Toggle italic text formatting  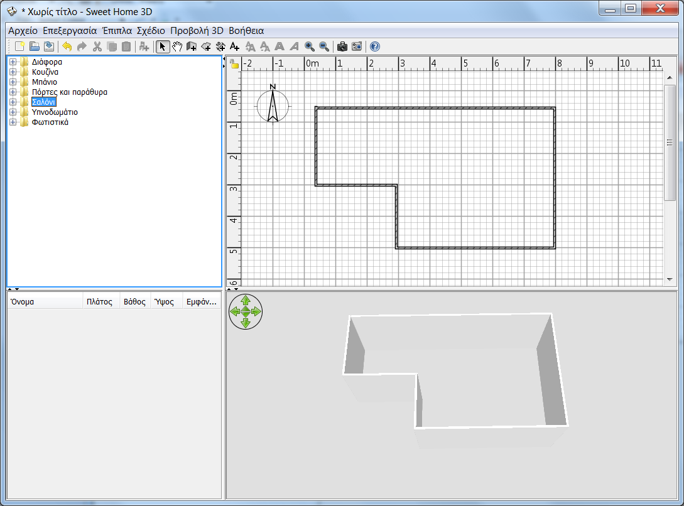(x=294, y=46)
